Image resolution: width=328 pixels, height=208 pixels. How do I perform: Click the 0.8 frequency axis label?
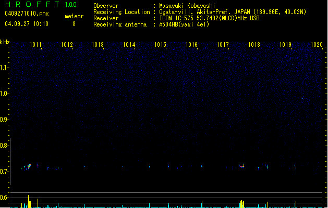[4, 146]
